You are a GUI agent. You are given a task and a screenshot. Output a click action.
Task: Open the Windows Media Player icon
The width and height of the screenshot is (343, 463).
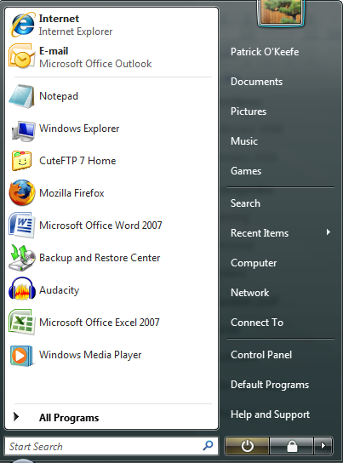tap(21, 356)
